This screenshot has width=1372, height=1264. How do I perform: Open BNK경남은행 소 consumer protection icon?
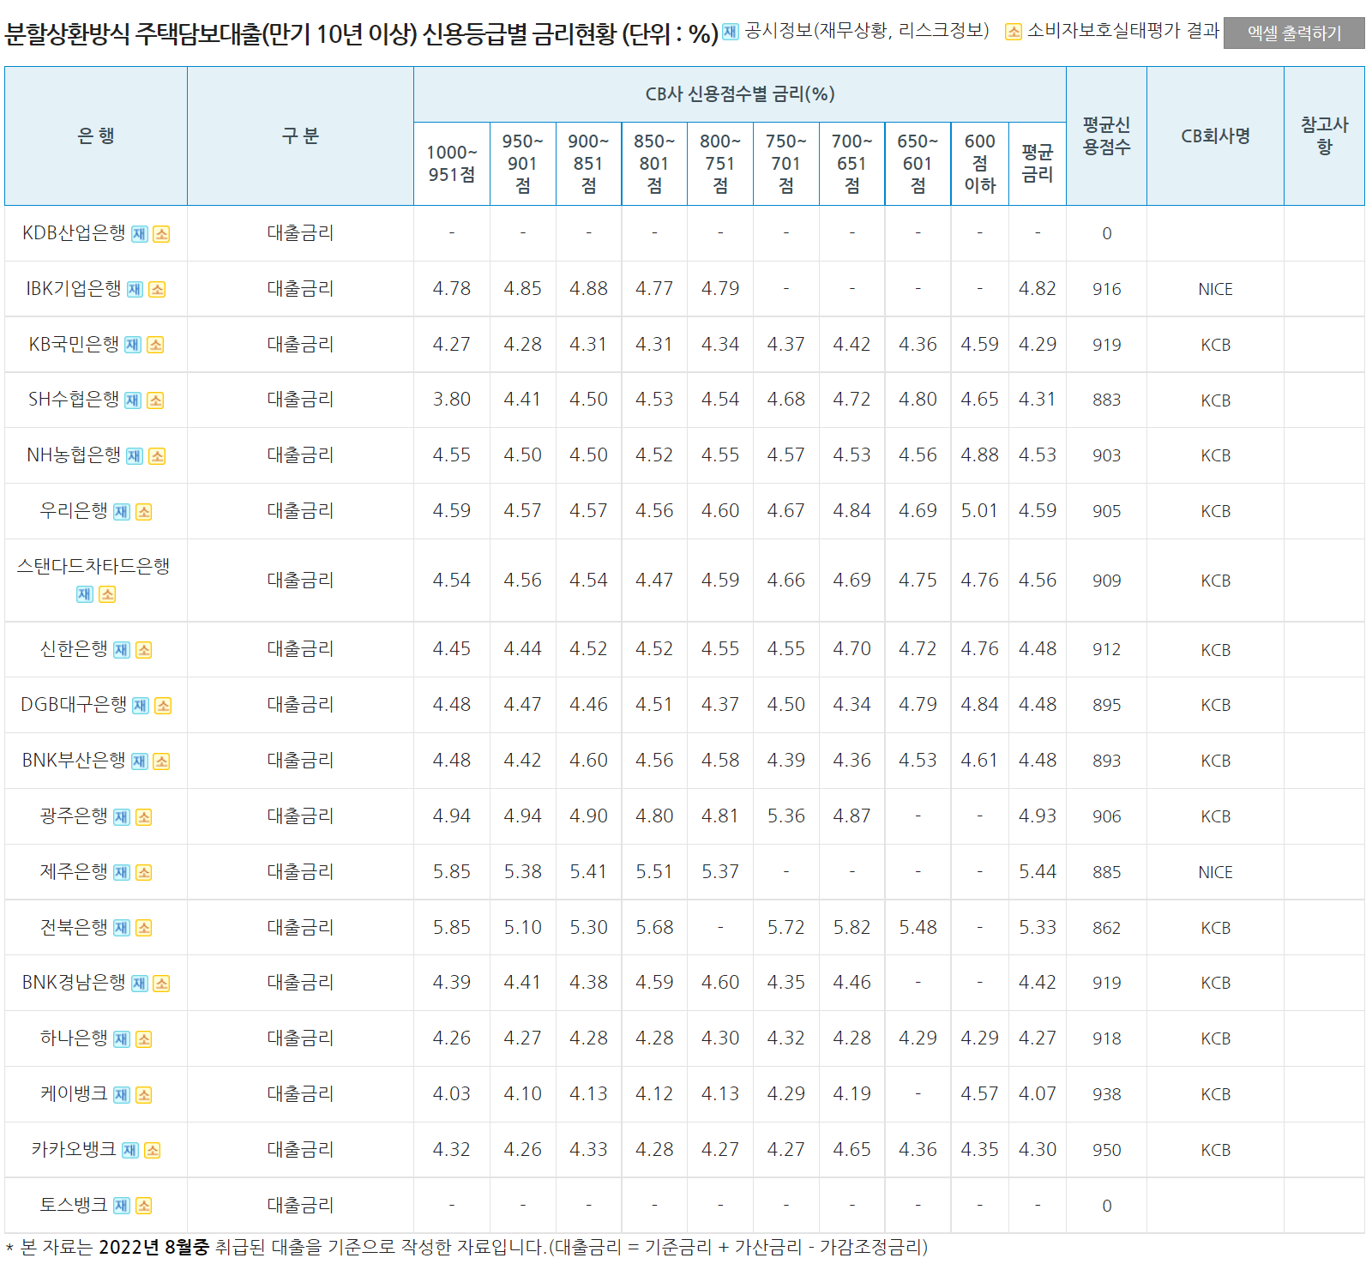[161, 984]
